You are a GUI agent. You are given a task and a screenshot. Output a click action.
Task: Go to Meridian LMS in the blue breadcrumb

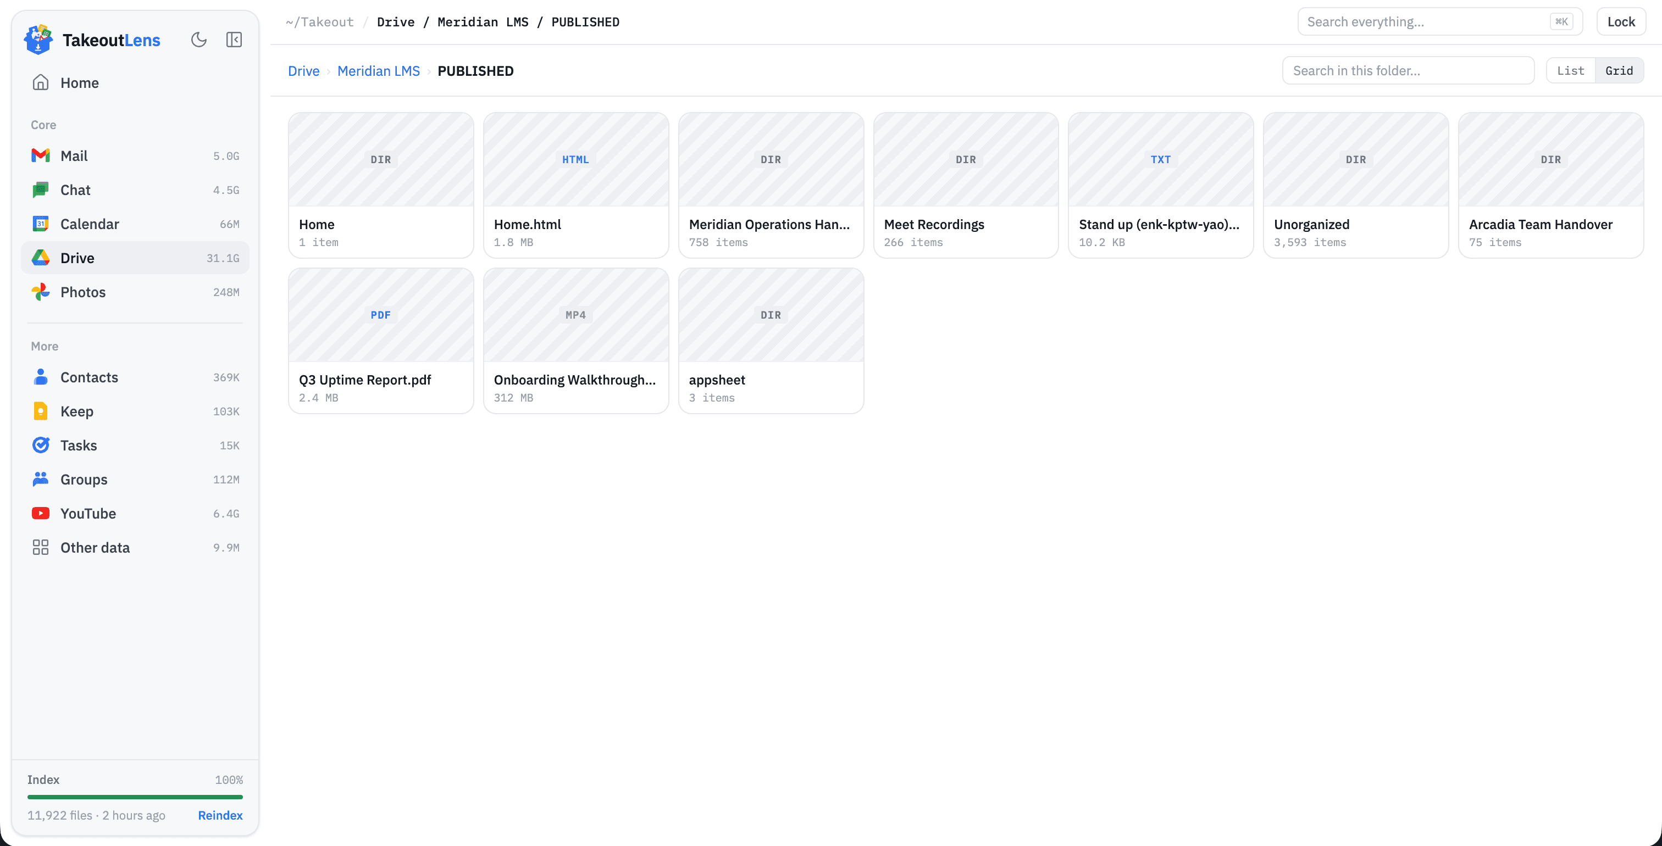(x=379, y=71)
